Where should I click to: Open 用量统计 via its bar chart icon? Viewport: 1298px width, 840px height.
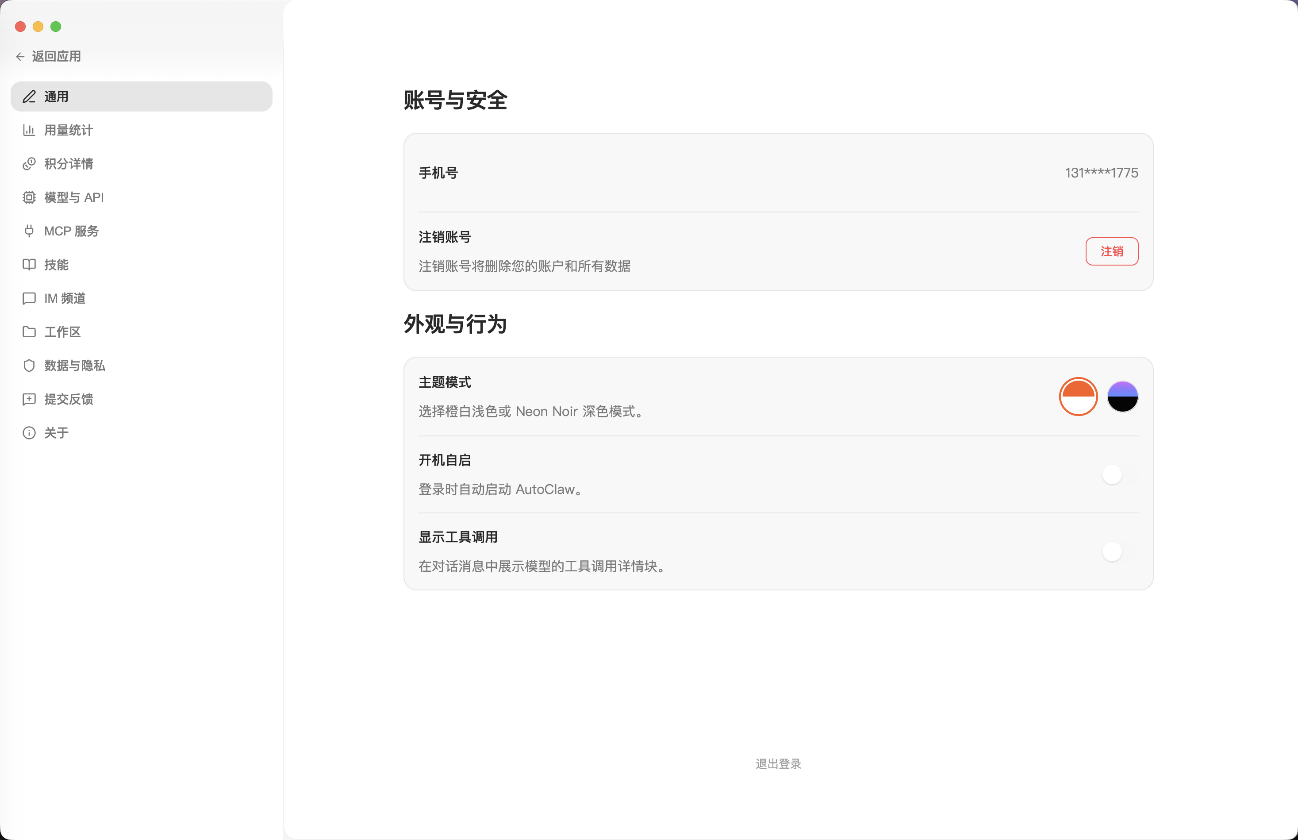click(x=29, y=131)
